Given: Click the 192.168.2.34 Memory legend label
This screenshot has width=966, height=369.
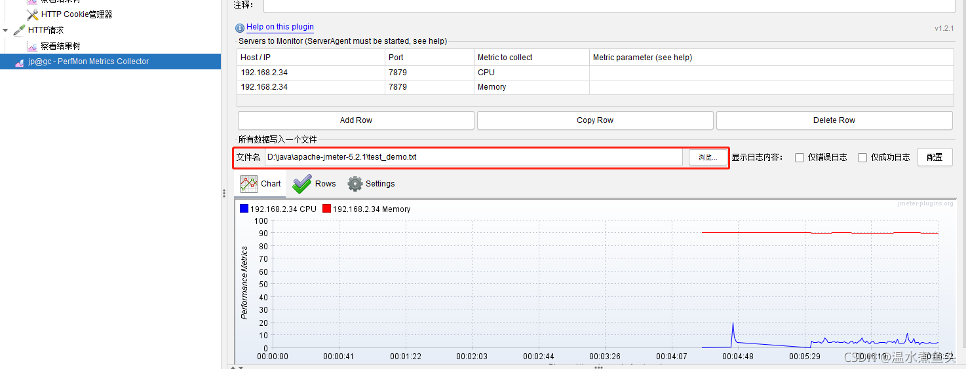Looking at the screenshot, I should click(x=372, y=209).
